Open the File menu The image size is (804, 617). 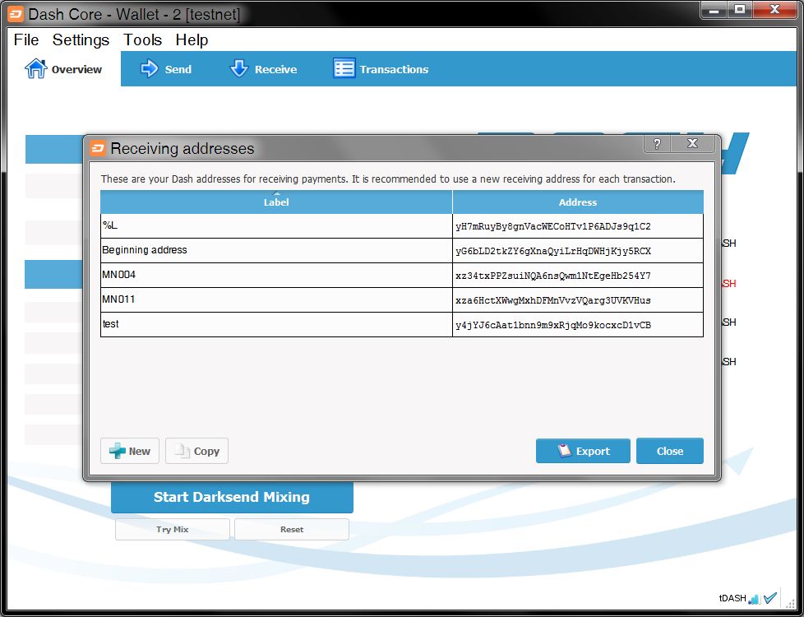point(26,39)
